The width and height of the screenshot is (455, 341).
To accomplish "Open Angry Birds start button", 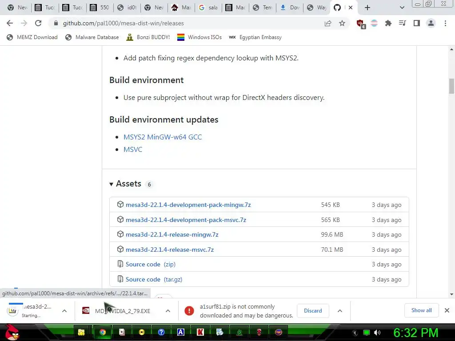I will point(12,332).
